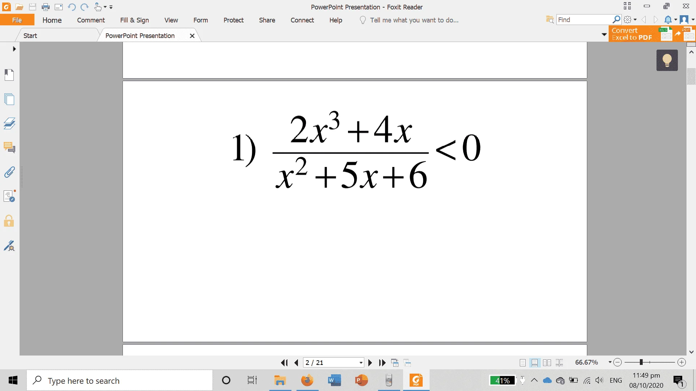Open the Bookmarks panel in the sidebar

(x=9, y=75)
